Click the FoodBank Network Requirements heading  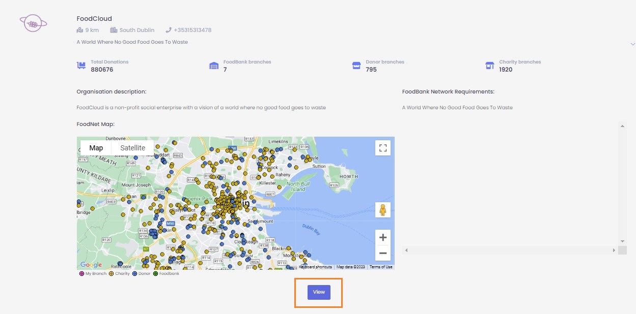point(448,92)
